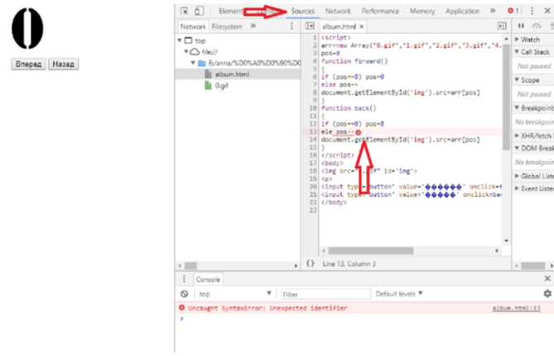Viewport: 554px width, 356px height.
Task: Close the Console drawer
Action: [x=547, y=279]
